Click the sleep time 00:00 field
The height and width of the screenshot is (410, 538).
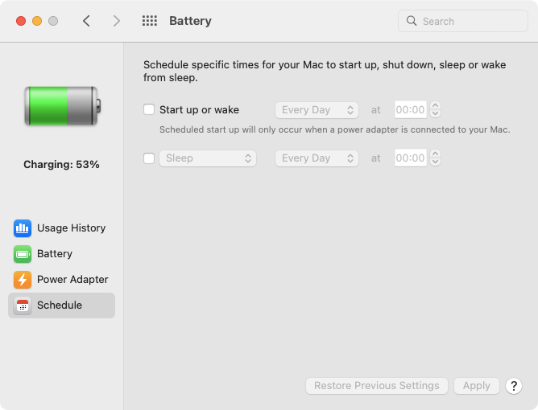(x=410, y=158)
